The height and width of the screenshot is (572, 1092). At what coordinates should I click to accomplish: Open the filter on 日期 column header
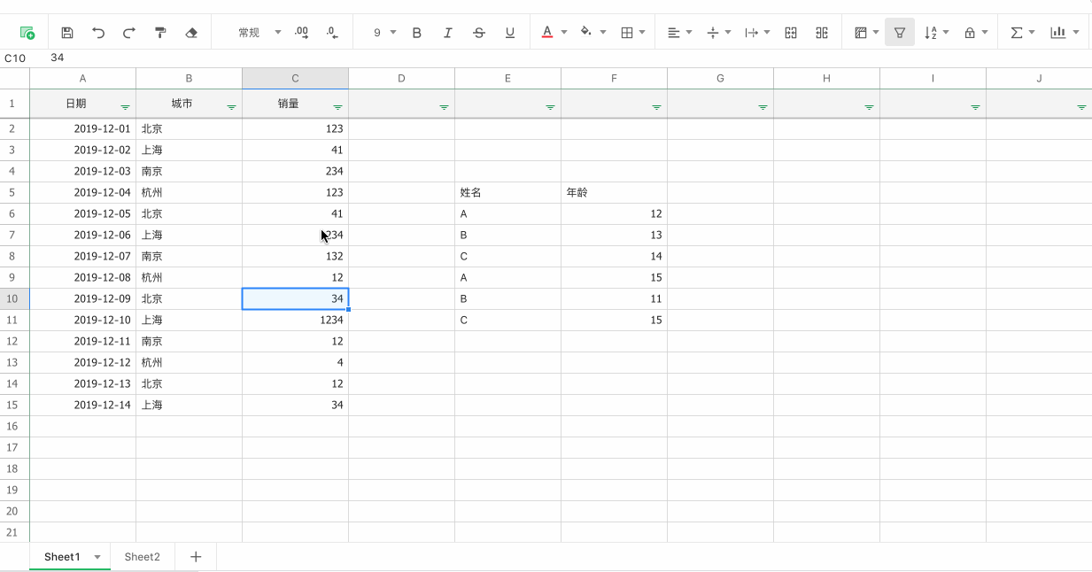pos(125,107)
